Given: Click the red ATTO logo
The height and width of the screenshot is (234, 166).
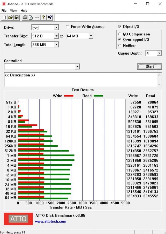Looking at the screenshot, I should pos(18,219).
